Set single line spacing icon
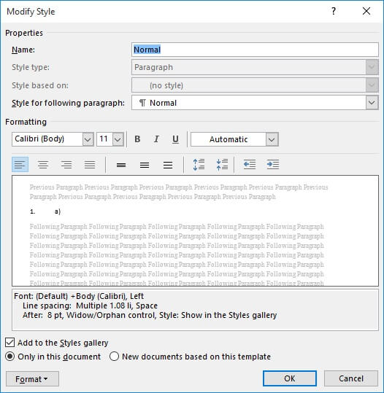 121,165
